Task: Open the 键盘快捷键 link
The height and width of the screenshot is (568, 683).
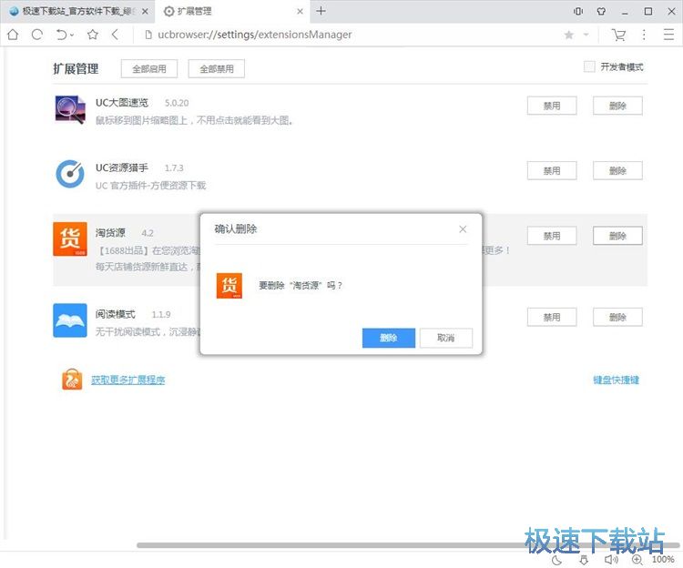Action: pos(616,380)
